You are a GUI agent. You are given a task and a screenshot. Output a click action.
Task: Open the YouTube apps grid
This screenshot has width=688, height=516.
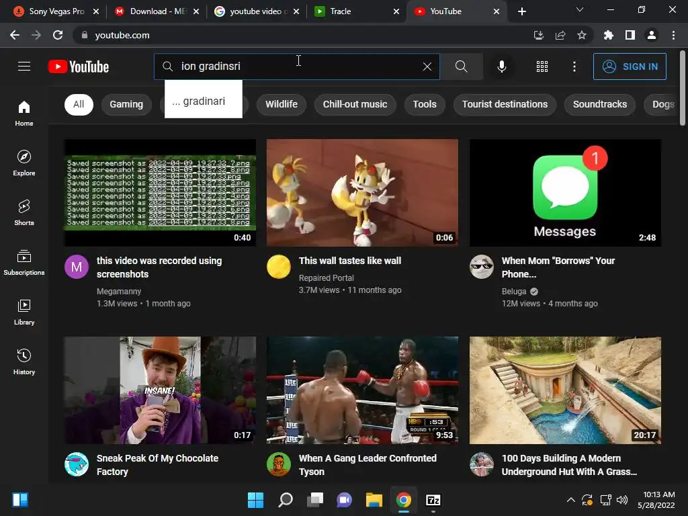point(542,67)
